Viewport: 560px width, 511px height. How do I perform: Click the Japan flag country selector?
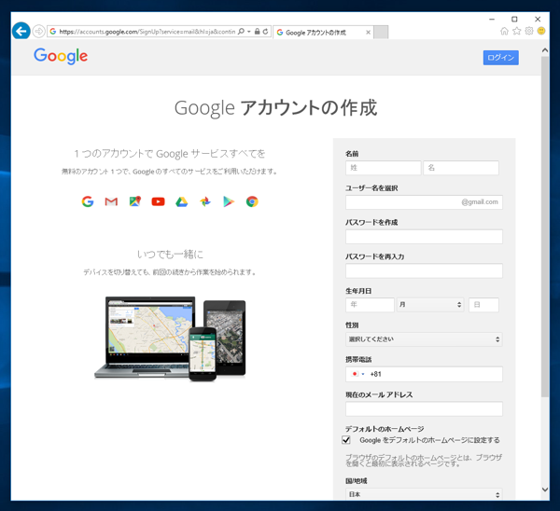[x=357, y=374]
